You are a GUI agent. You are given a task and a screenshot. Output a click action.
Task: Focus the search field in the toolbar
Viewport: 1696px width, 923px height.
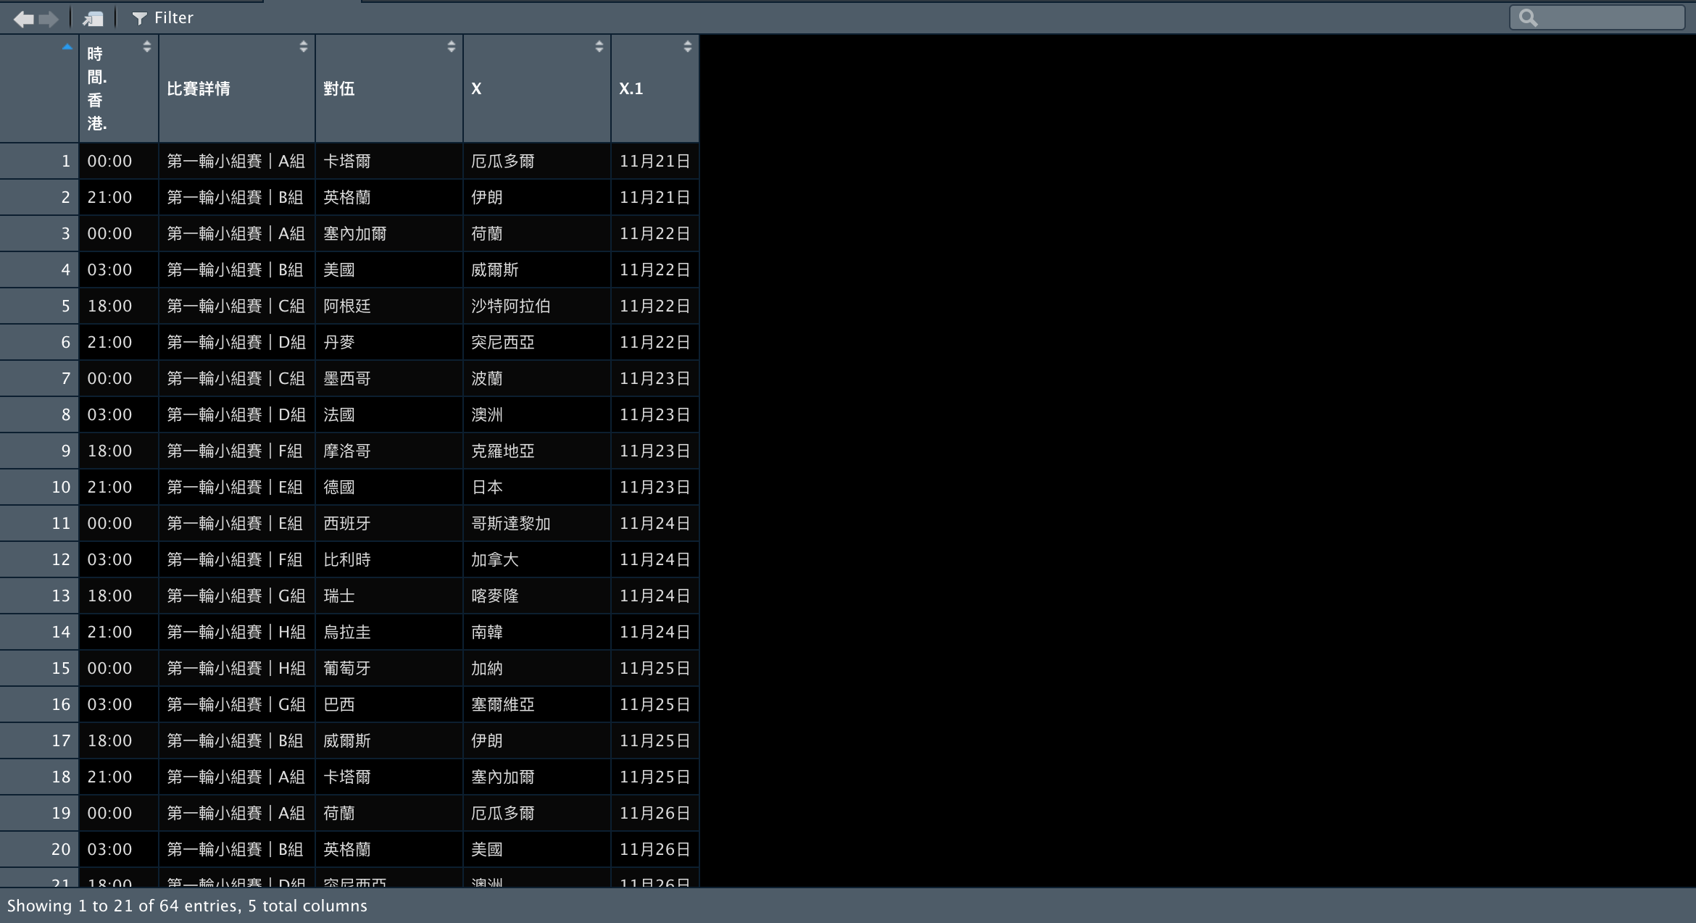tap(1597, 18)
